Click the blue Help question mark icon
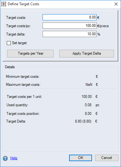 tap(5, 158)
